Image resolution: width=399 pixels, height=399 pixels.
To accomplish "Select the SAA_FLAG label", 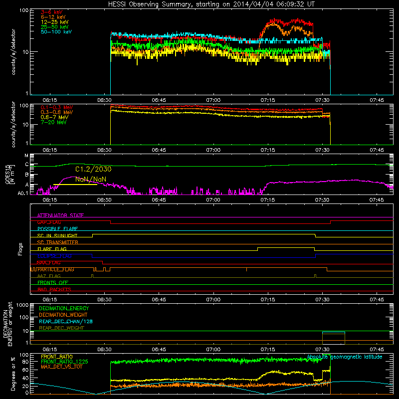I will (49, 263).
